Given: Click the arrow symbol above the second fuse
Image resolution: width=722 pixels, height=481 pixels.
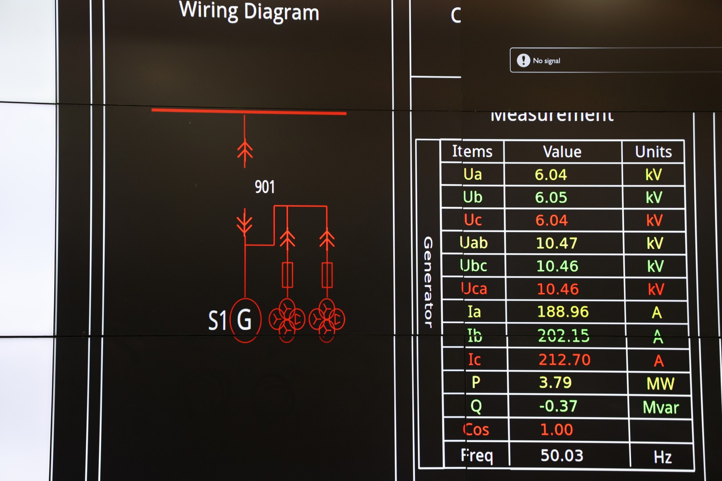Looking at the screenshot, I should [x=327, y=239].
